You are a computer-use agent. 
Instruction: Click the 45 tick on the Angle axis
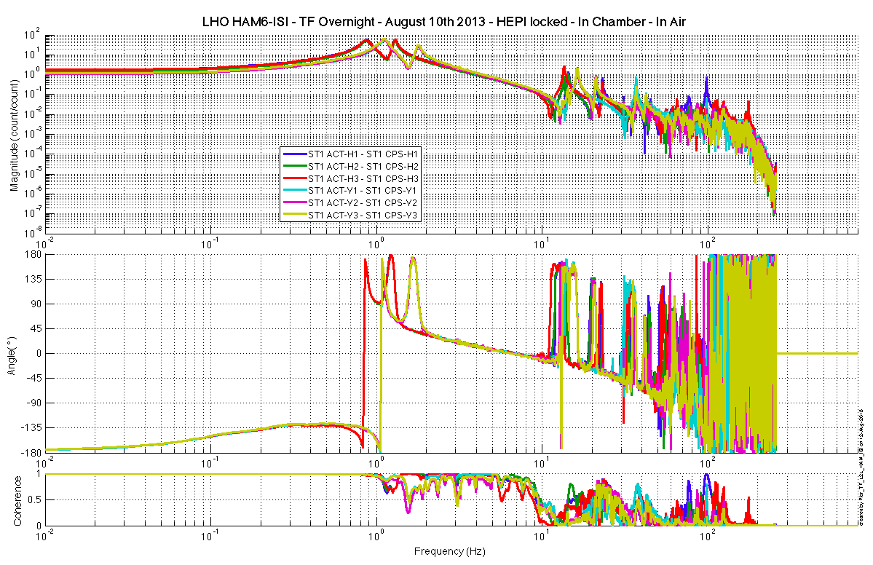36,328
